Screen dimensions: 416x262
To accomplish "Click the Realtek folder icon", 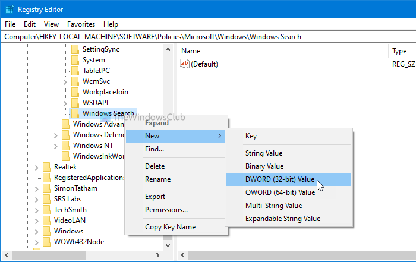I will pos(46,167).
